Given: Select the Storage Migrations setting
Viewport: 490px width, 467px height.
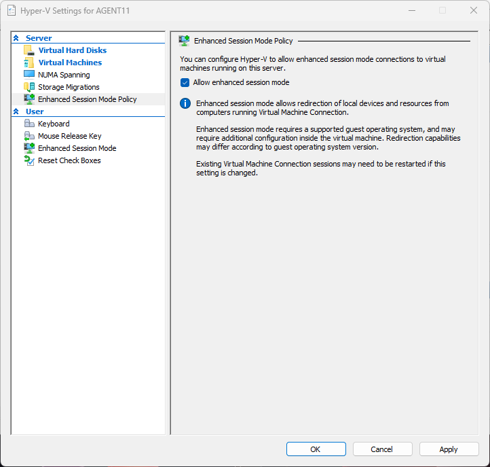Looking at the screenshot, I should [69, 87].
